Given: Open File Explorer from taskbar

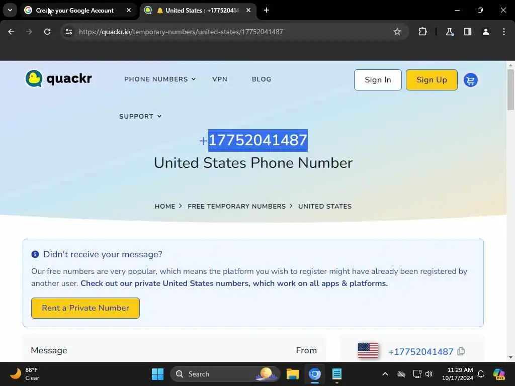Looking at the screenshot, I should pos(292,374).
